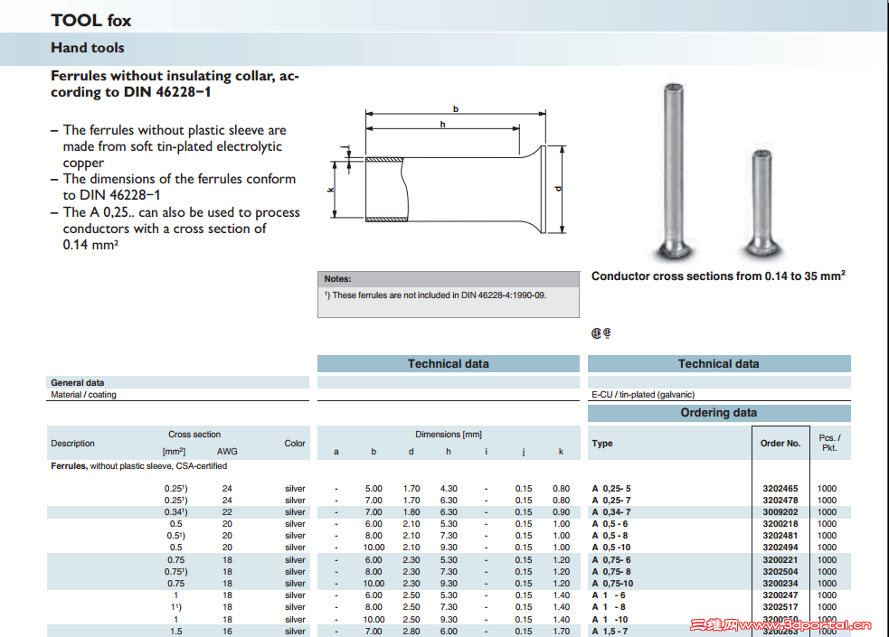
Task: Click type 'A 0,5 - 6'
Action: 610,524
